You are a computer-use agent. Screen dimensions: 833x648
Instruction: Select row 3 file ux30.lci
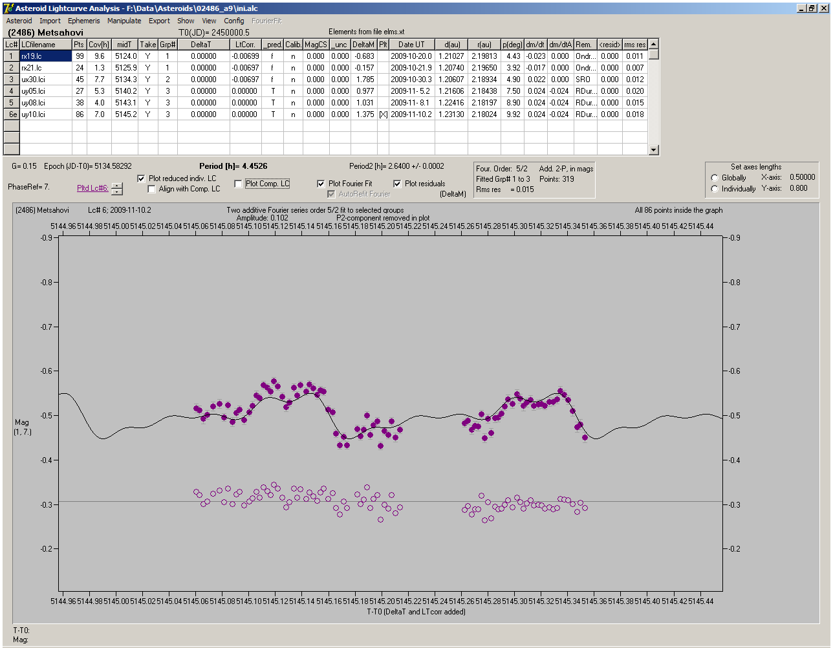45,80
